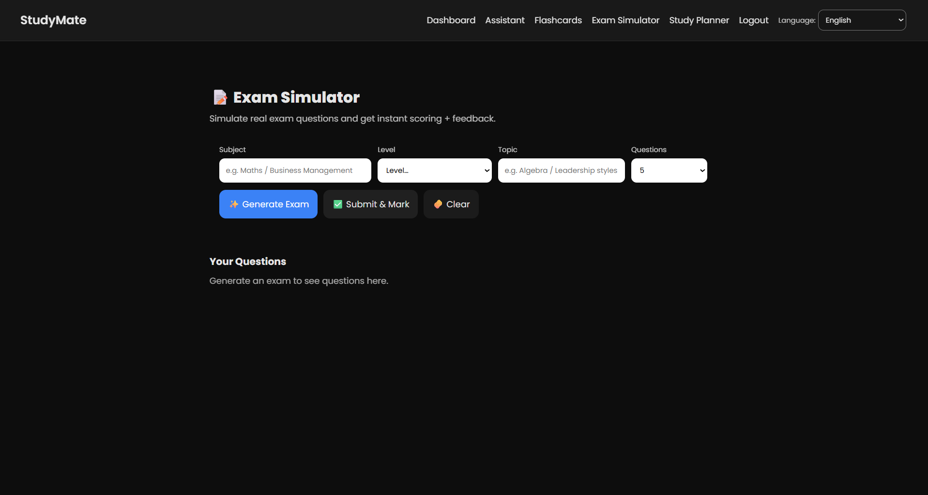Change the Language selector from English
The height and width of the screenshot is (495, 928).
[x=861, y=20]
